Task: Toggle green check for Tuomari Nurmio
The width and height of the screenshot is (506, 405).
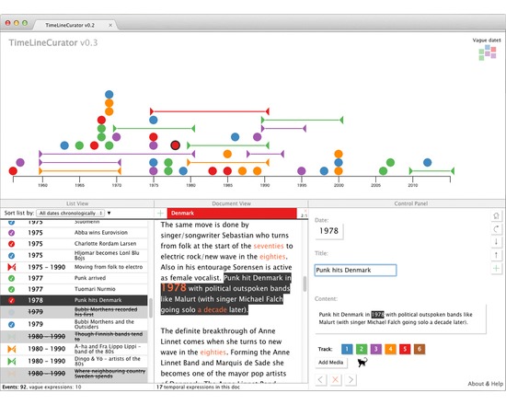Action: [11, 289]
